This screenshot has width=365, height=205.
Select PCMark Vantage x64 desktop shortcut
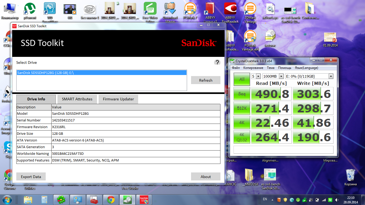click(250, 40)
